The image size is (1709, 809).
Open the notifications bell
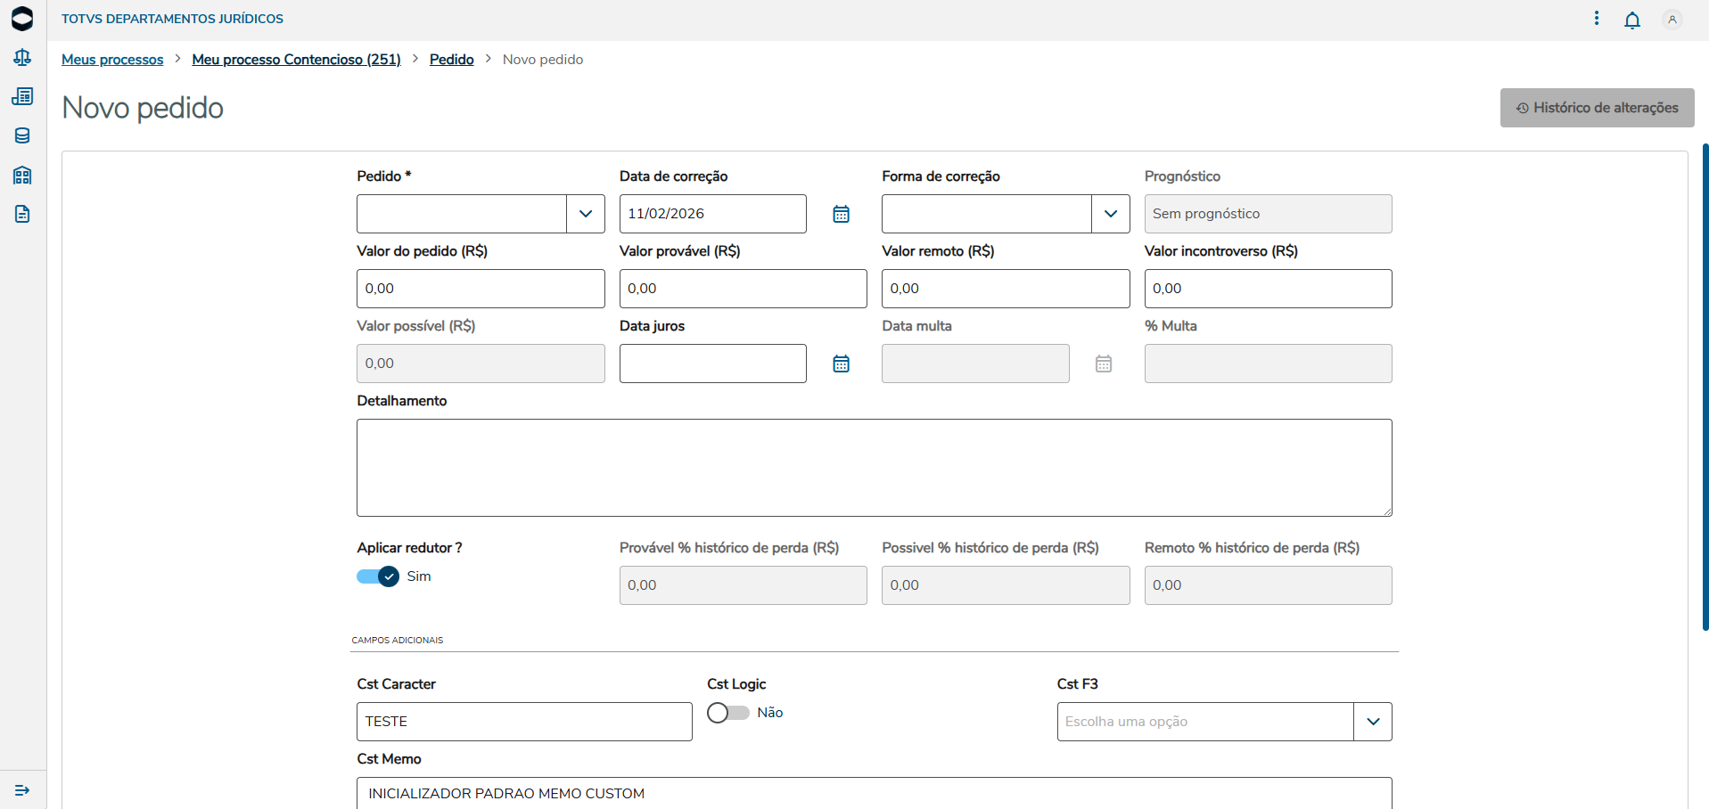(x=1632, y=20)
